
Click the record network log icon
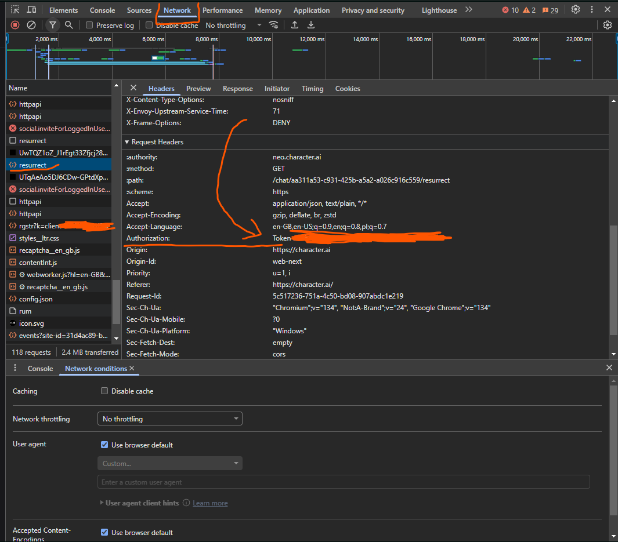(15, 25)
